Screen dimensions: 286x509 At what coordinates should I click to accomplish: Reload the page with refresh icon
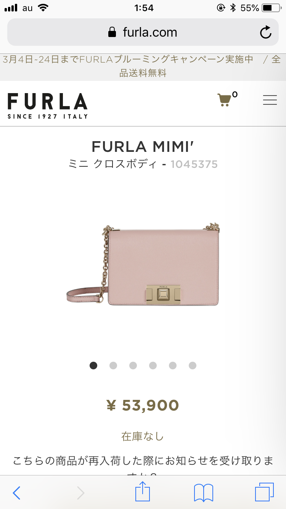[265, 32]
